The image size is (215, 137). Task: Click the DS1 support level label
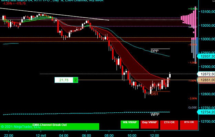(x=154, y=94)
